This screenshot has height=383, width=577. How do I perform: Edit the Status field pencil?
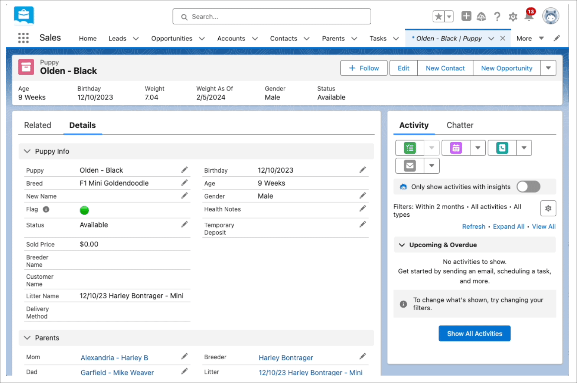tap(185, 224)
